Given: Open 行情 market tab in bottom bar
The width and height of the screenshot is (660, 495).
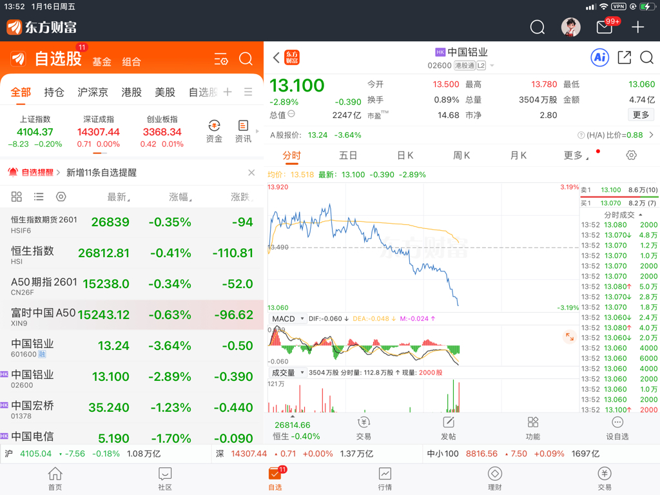Looking at the screenshot, I should (x=385, y=479).
